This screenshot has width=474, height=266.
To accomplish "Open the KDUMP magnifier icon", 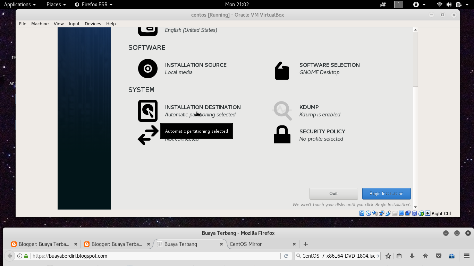I will (282, 111).
